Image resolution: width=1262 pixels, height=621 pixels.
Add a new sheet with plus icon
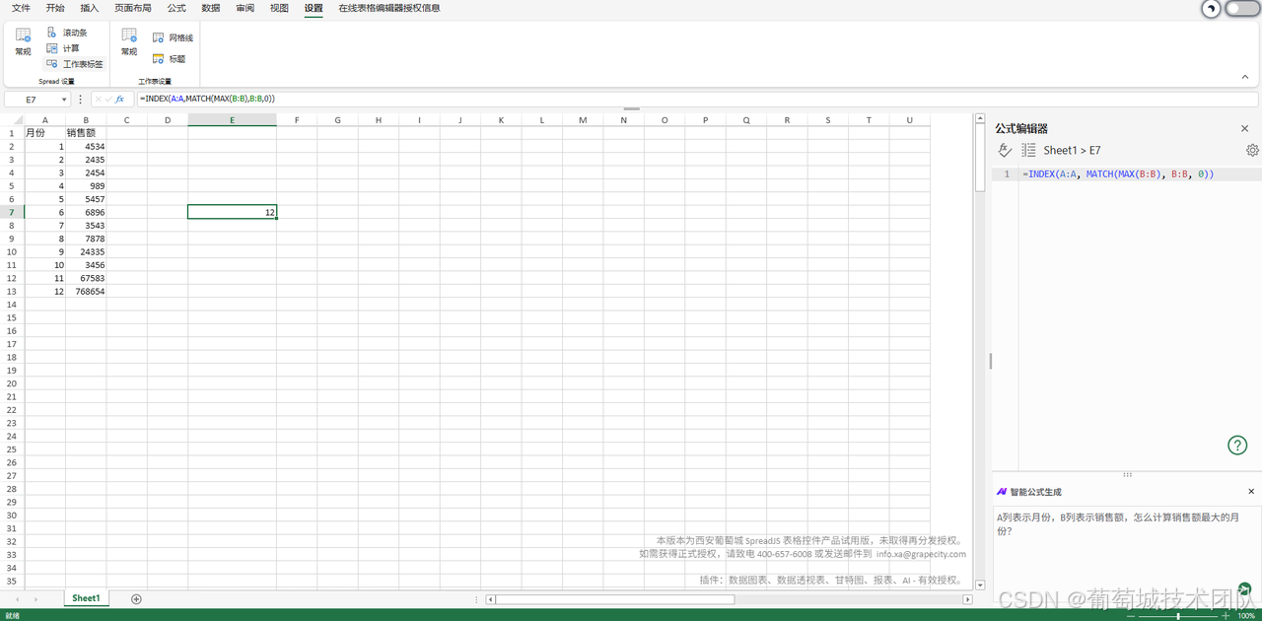click(x=136, y=599)
